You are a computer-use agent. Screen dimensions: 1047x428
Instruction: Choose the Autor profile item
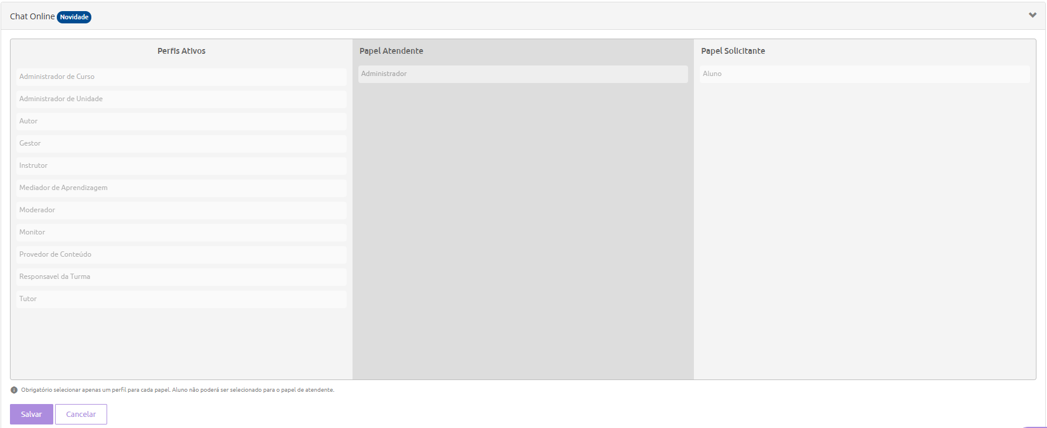[181, 121]
